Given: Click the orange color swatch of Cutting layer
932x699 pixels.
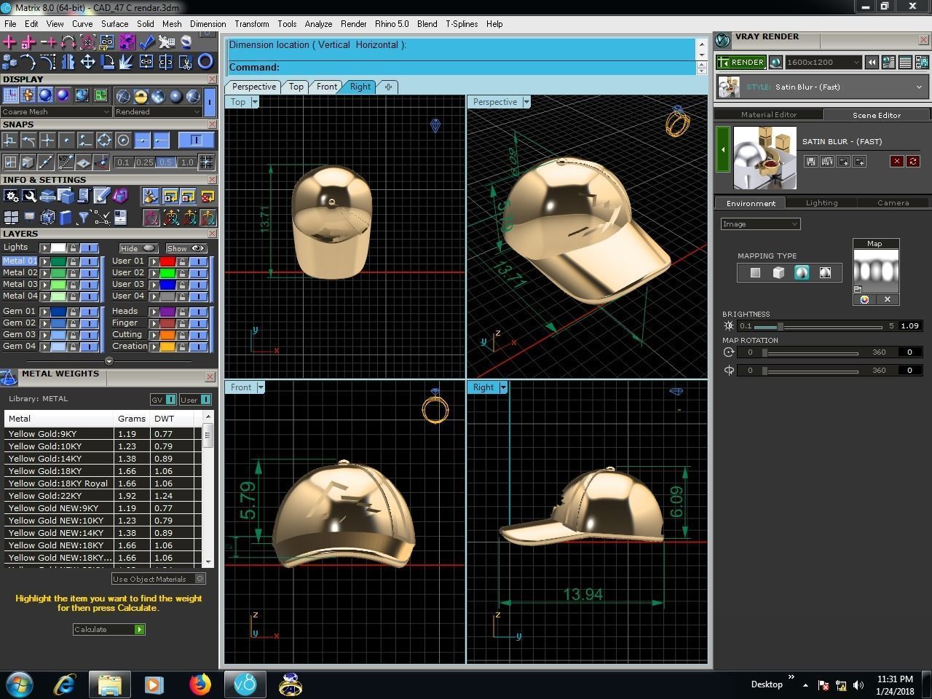Looking at the screenshot, I should pos(167,335).
